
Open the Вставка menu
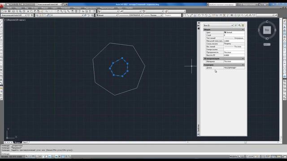click(x=35, y=8)
